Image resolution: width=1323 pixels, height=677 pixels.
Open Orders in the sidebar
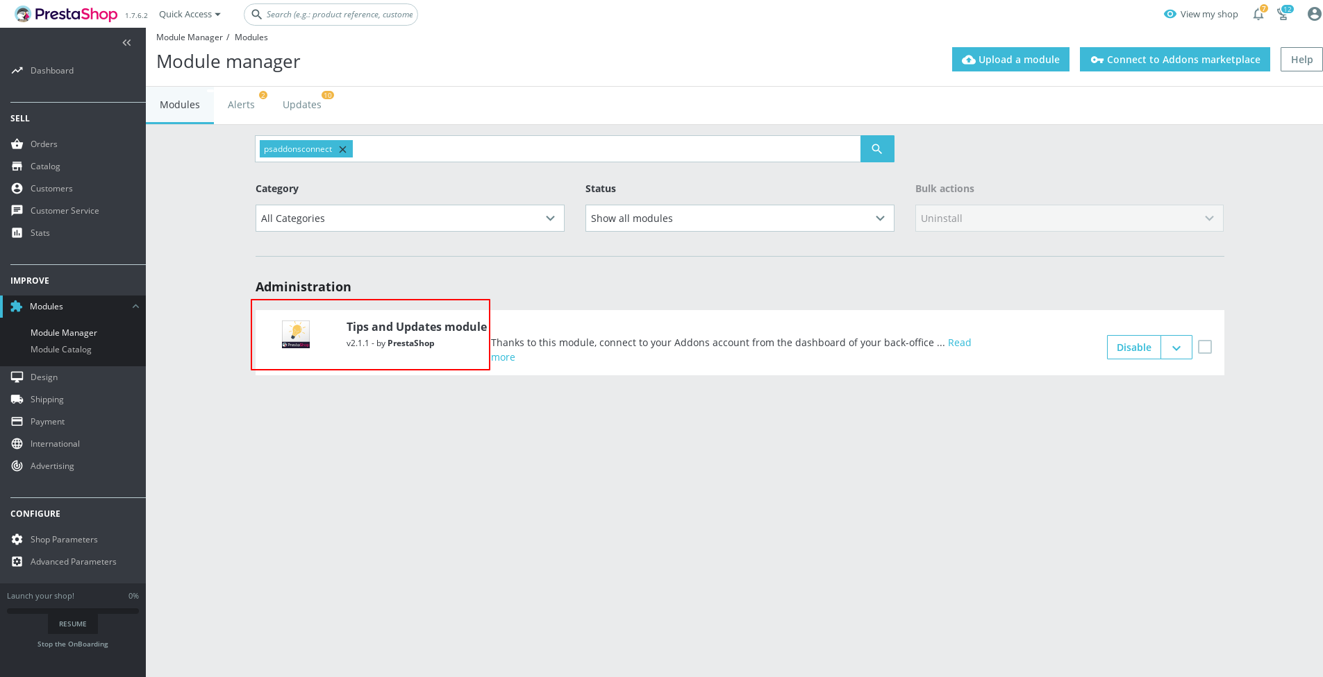pyautogui.click(x=44, y=144)
